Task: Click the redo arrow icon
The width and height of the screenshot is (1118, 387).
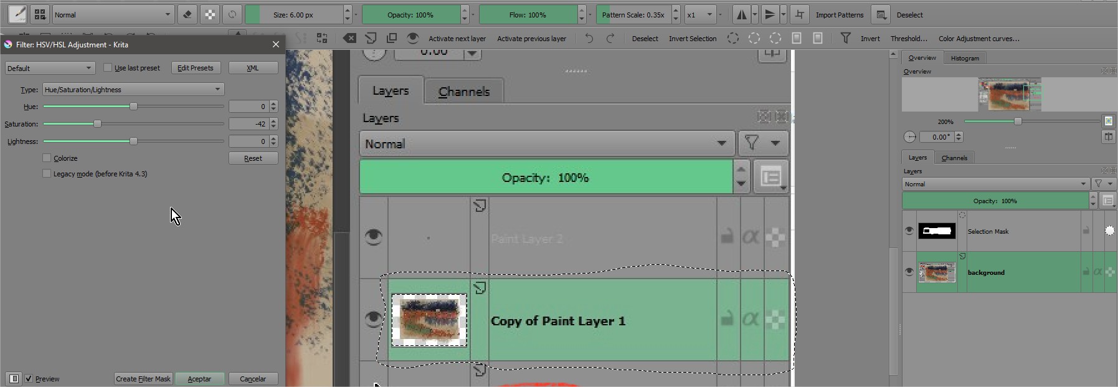Action: coord(610,39)
